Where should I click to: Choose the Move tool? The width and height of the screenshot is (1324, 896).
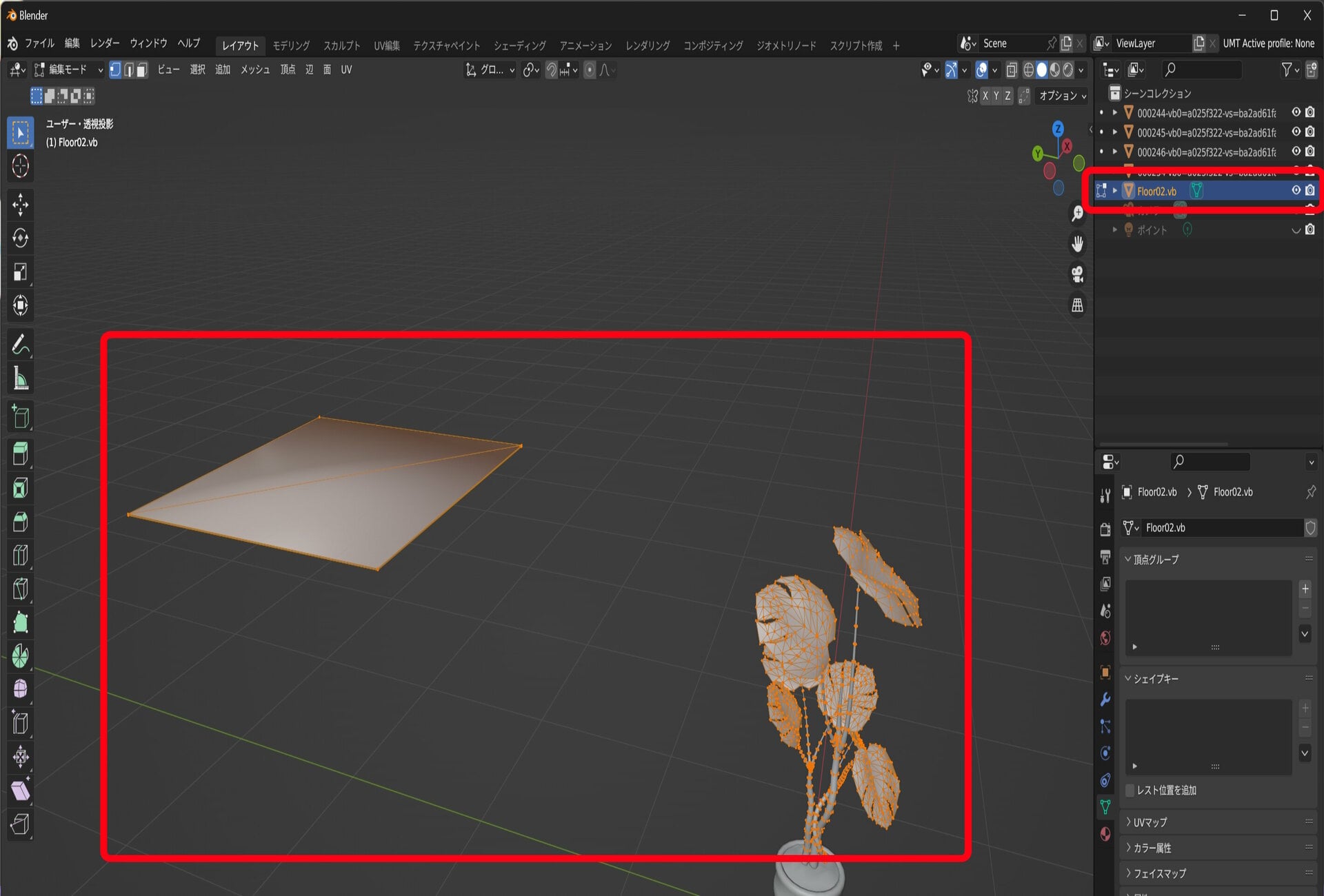tap(20, 204)
